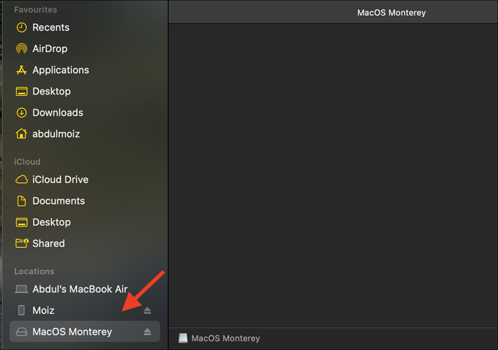Image resolution: width=498 pixels, height=350 pixels.
Task: Open iCloud Drive in sidebar
Action: coord(60,180)
